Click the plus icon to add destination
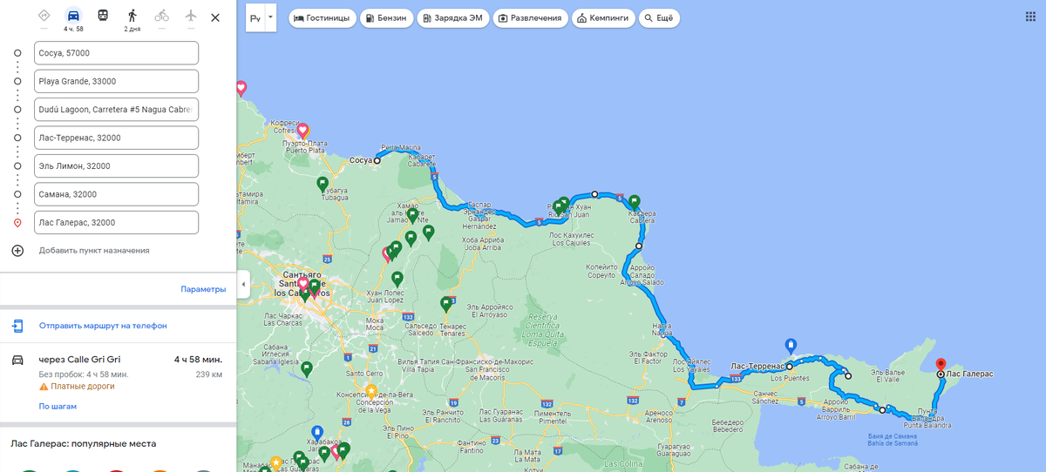The width and height of the screenshot is (1046, 472). point(17,251)
